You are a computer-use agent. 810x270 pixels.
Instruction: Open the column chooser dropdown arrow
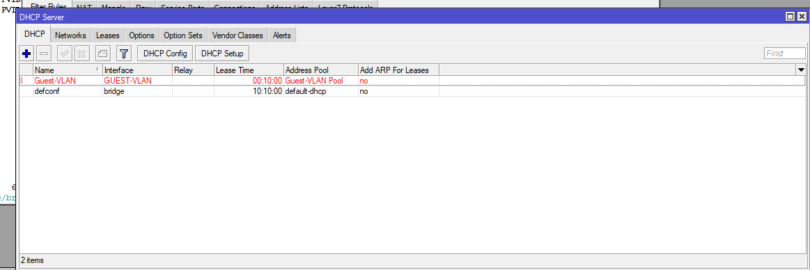click(x=801, y=70)
